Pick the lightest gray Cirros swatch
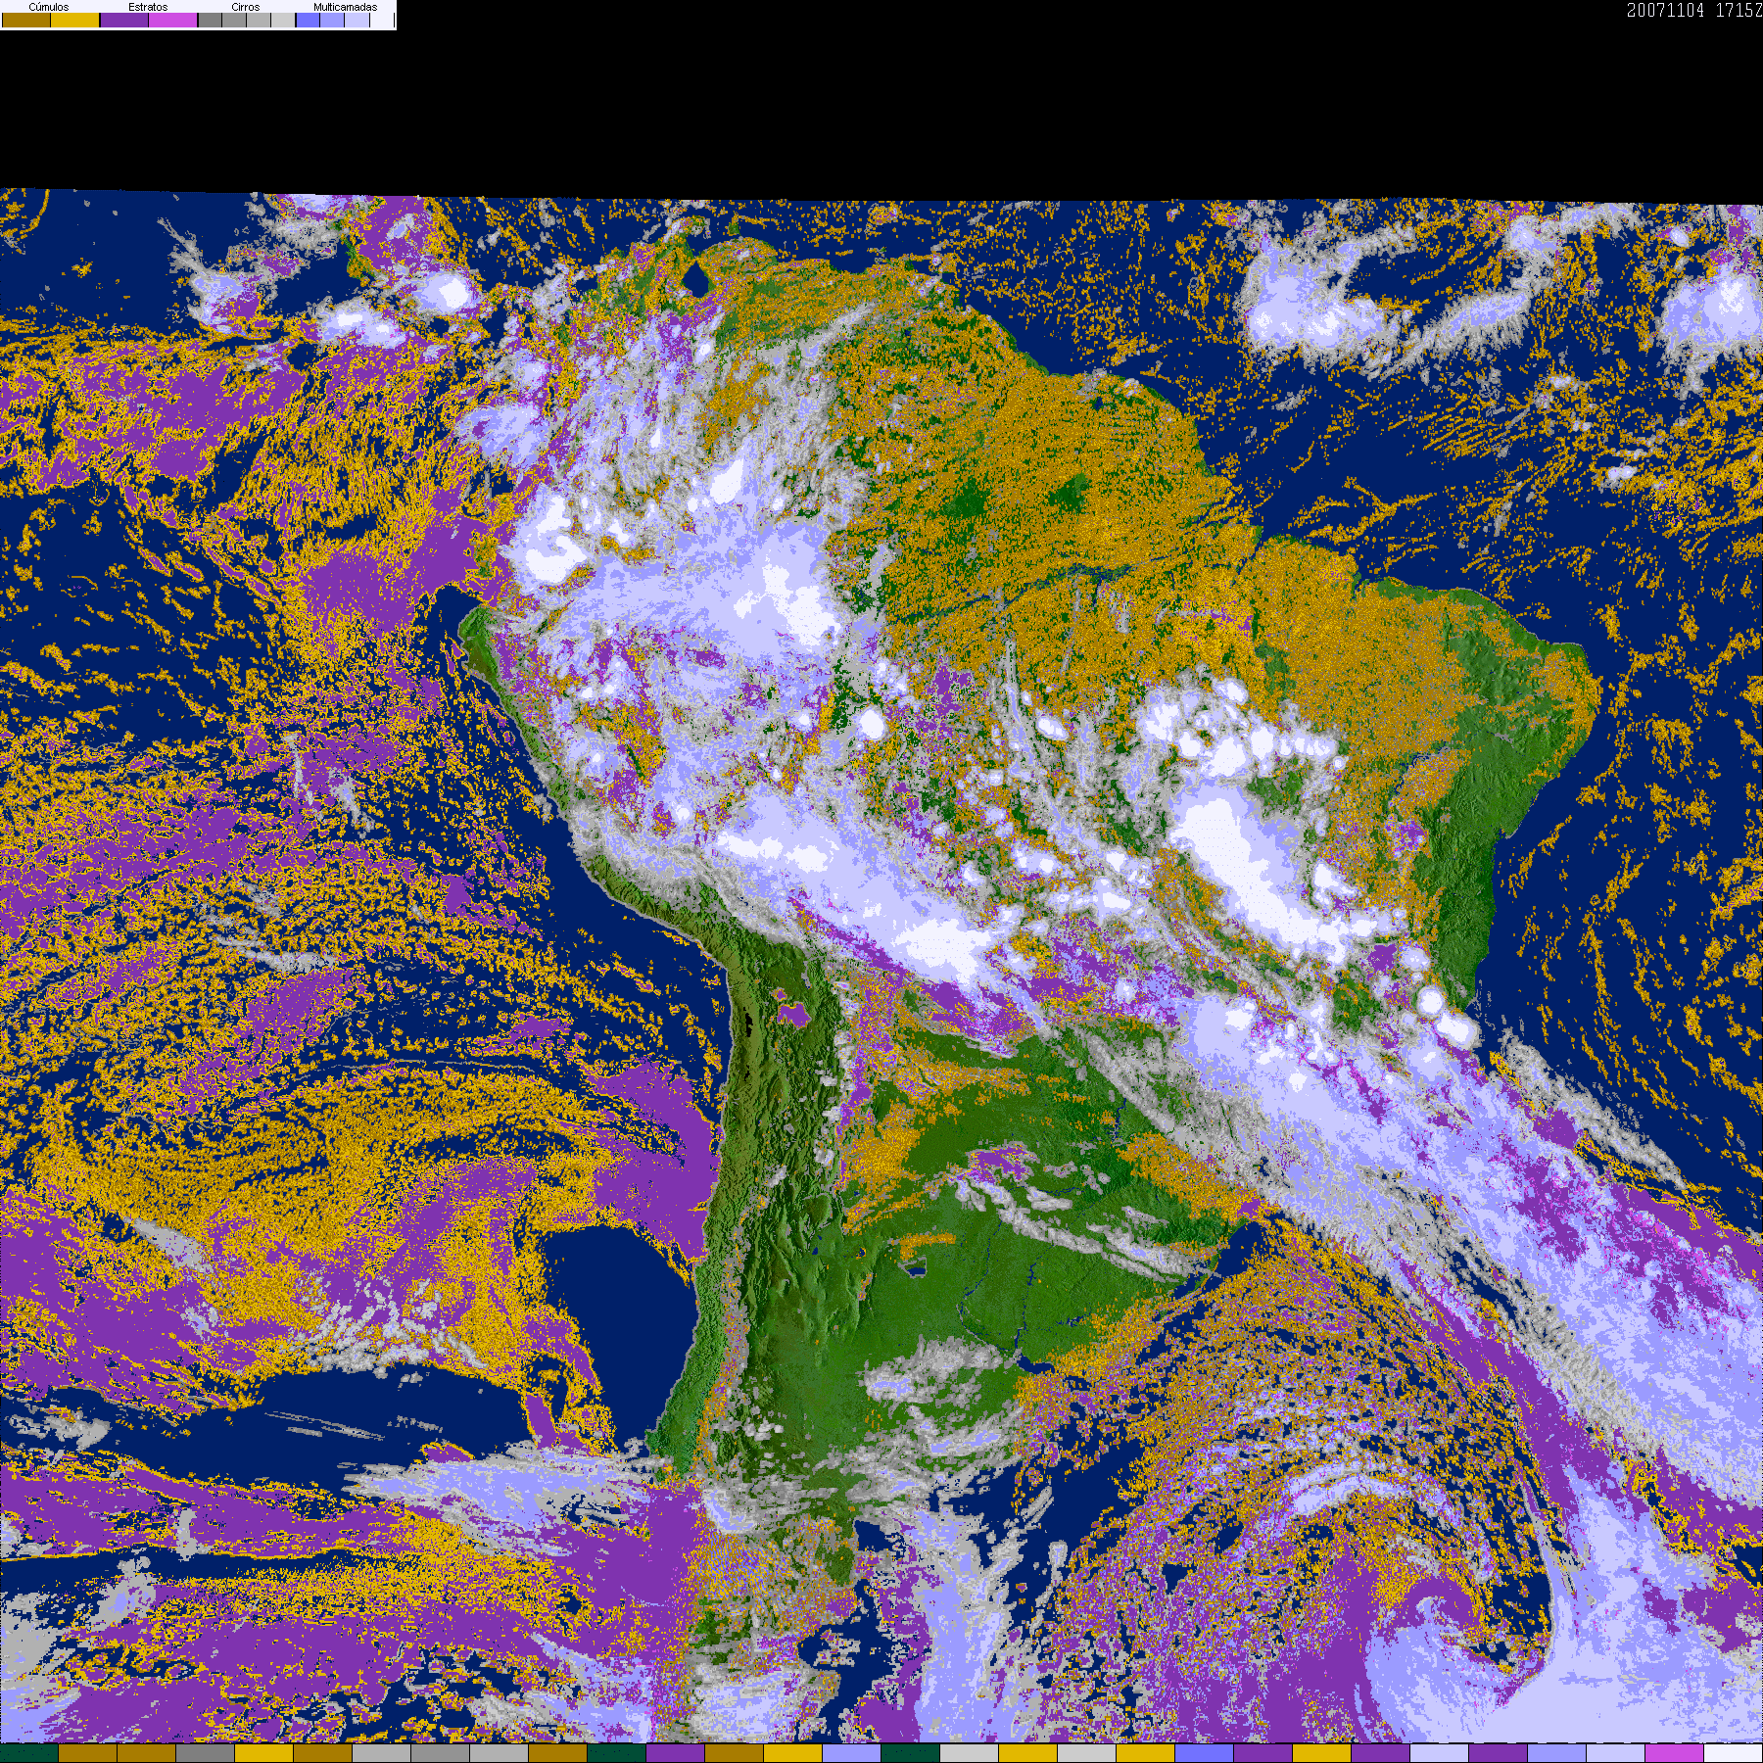This screenshot has height=1763, width=1763. [x=283, y=20]
